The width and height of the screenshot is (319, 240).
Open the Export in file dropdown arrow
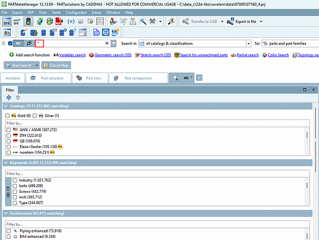click(x=261, y=21)
